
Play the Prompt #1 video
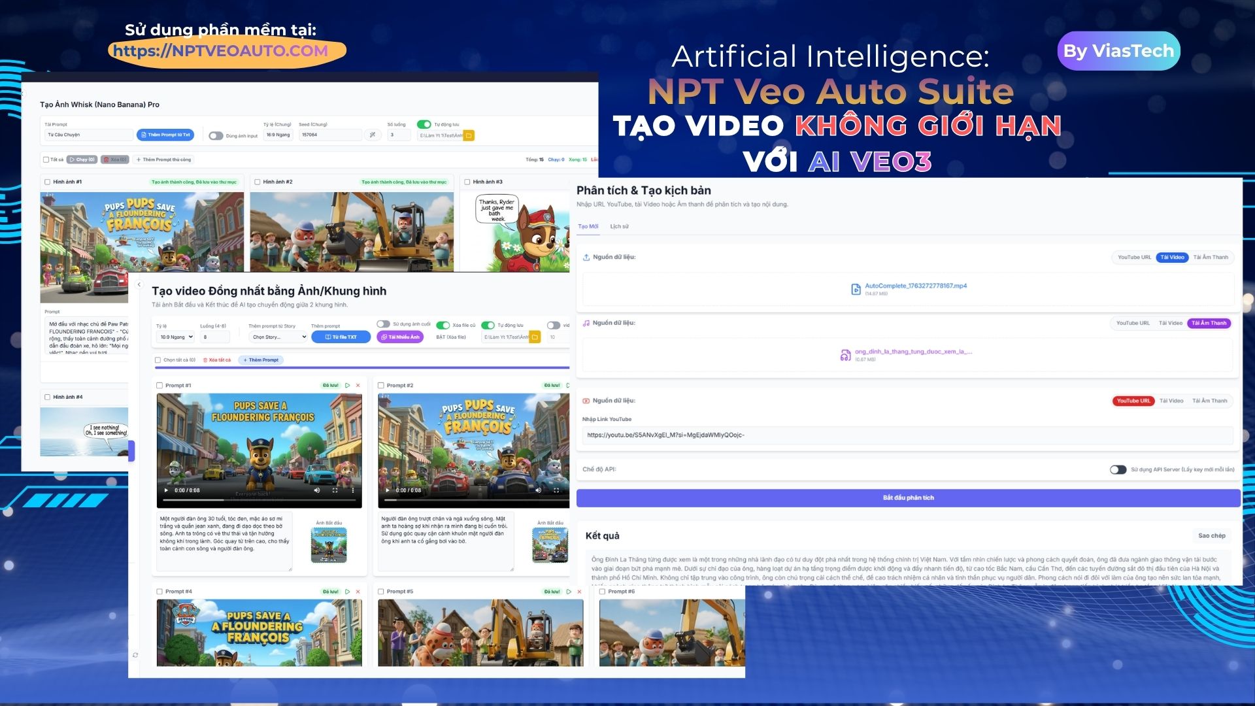(166, 490)
